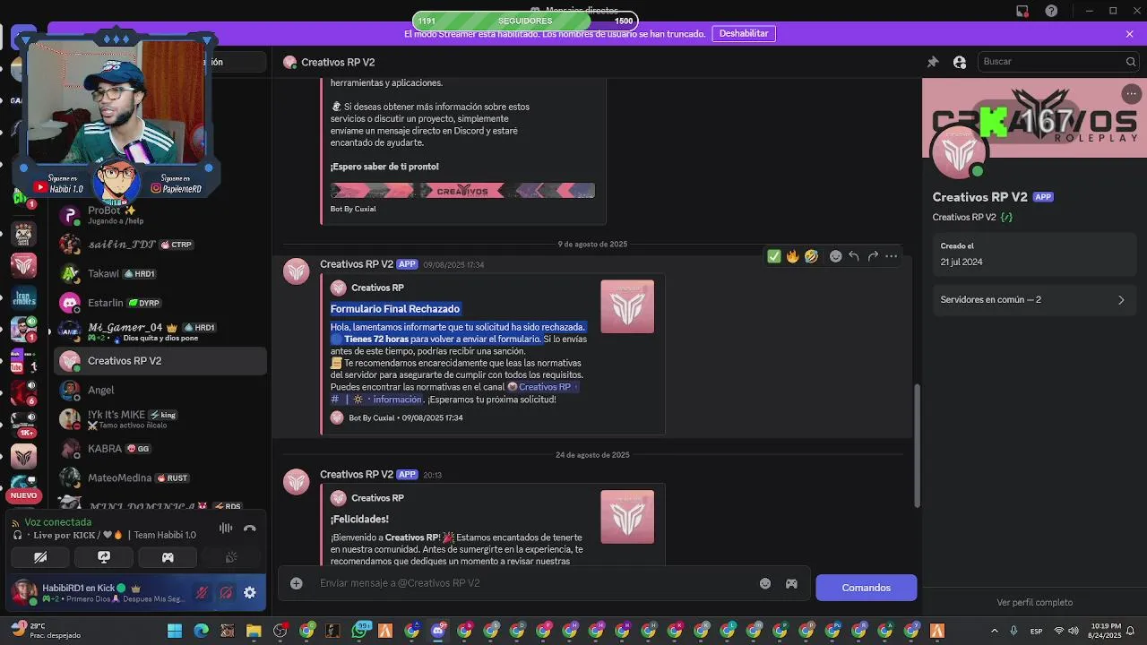
Task: Open DM with Takawi
Action: 160,273
